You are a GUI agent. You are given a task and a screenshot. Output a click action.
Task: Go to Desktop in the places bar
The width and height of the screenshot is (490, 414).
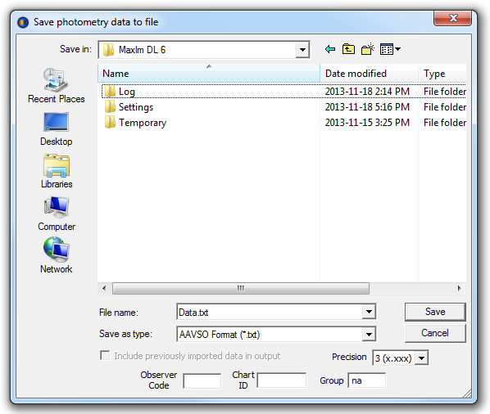pyautogui.click(x=57, y=129)
